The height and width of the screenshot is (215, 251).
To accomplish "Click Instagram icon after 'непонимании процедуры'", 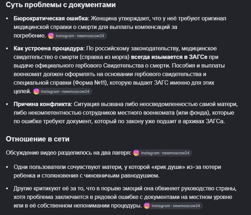I will click(x=147, y=206).
